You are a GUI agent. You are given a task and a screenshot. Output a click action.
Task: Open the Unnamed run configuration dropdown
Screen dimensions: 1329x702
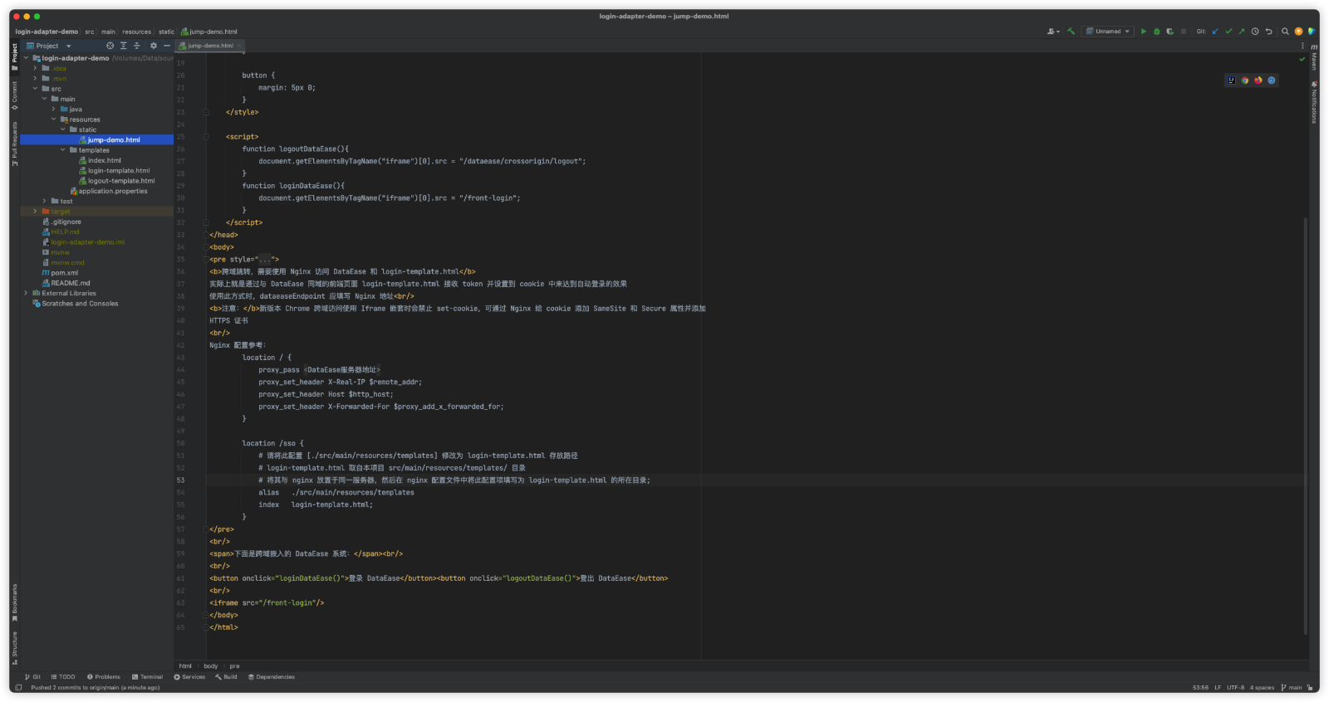(x=1108, y=32)
